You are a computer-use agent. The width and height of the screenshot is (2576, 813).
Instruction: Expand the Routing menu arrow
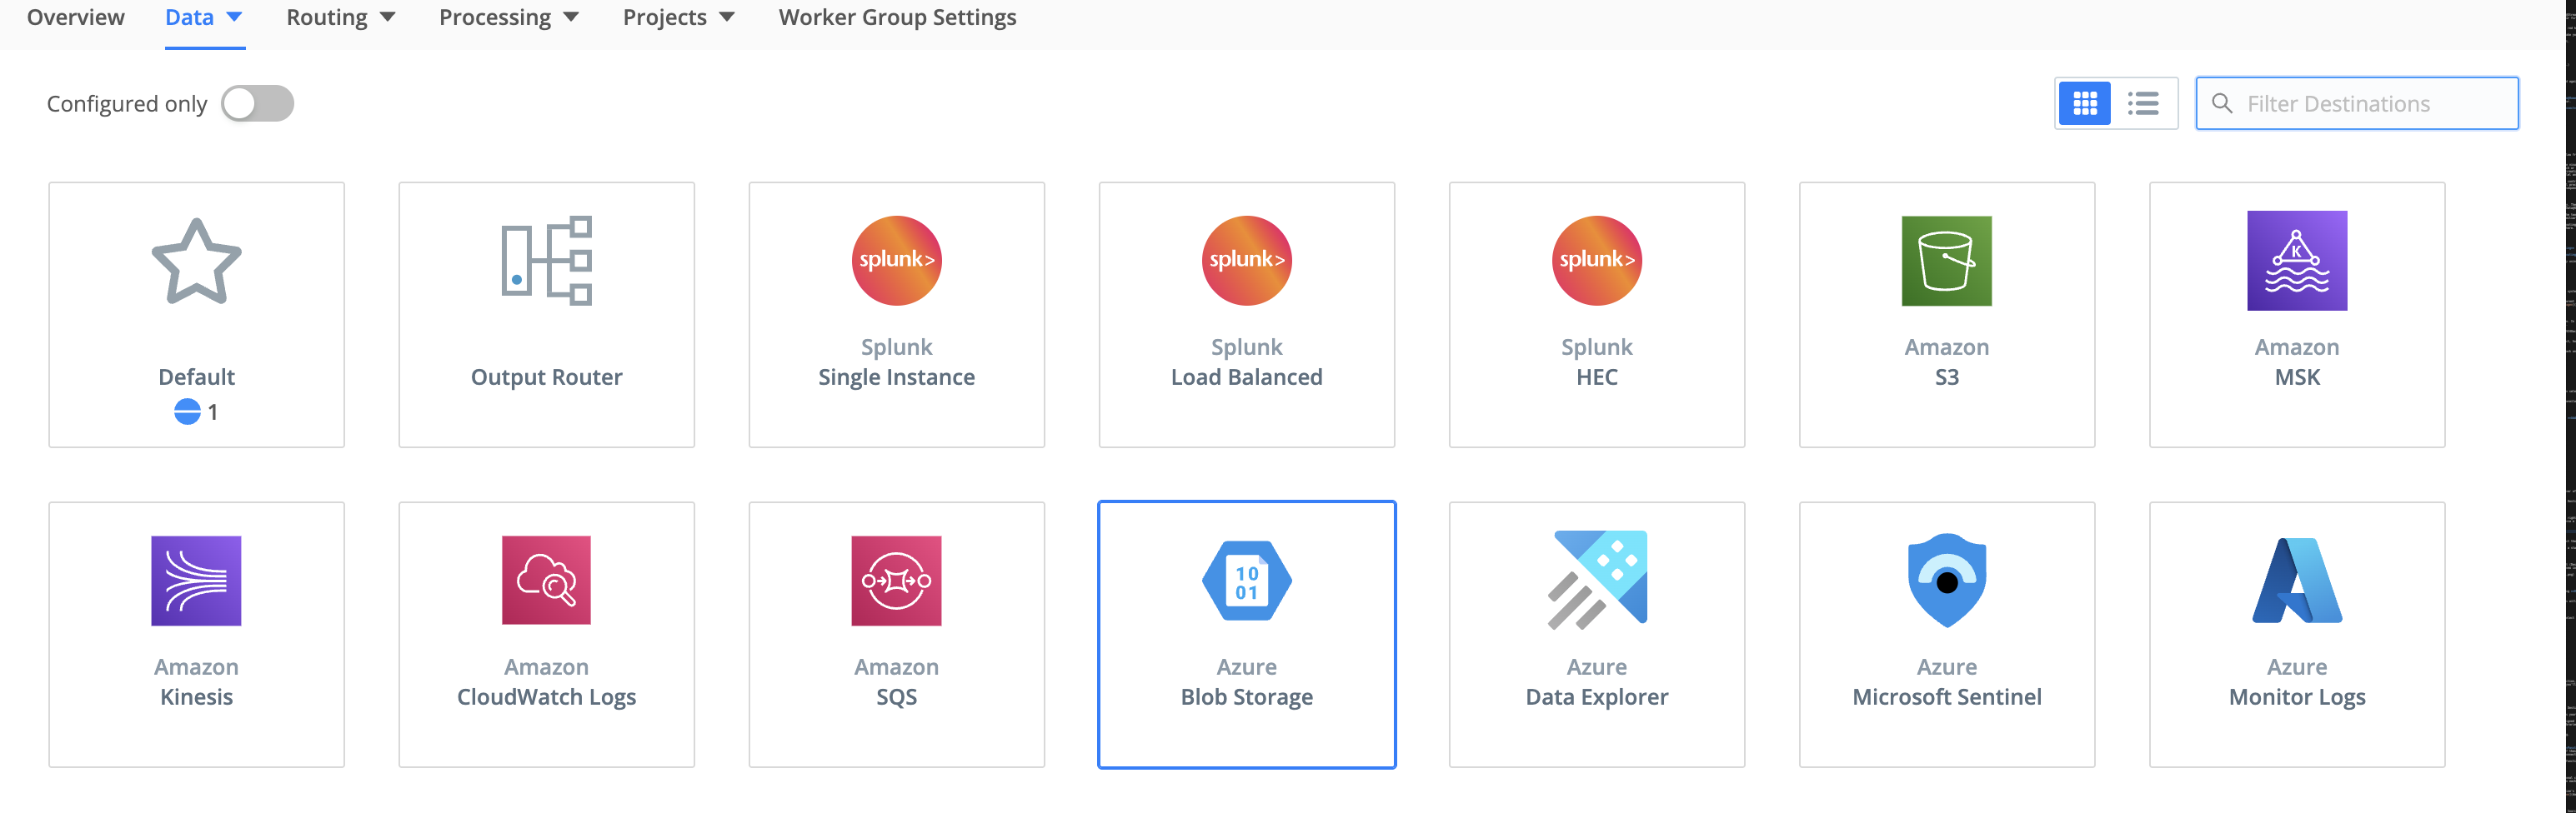[x=388, y=17]
